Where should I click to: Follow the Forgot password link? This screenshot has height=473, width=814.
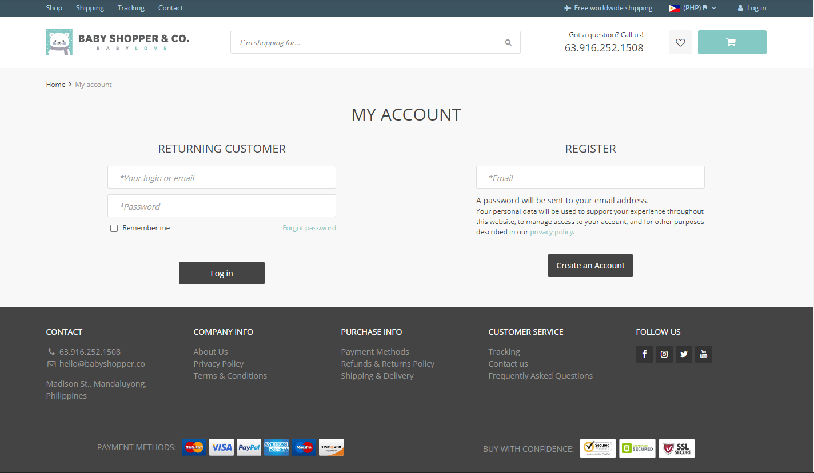pyautogui.click(x=309, y=228)
